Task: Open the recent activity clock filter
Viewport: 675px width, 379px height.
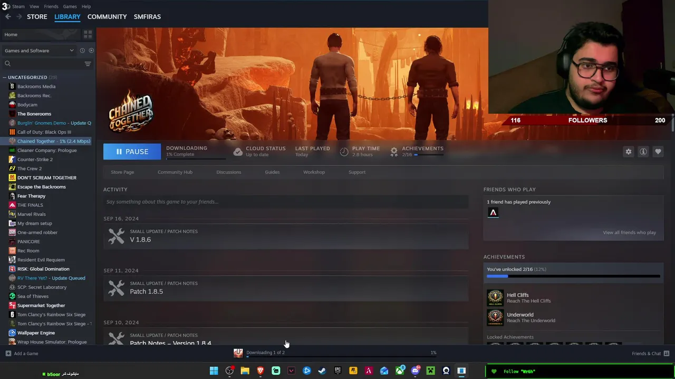Action: point(82,51)
